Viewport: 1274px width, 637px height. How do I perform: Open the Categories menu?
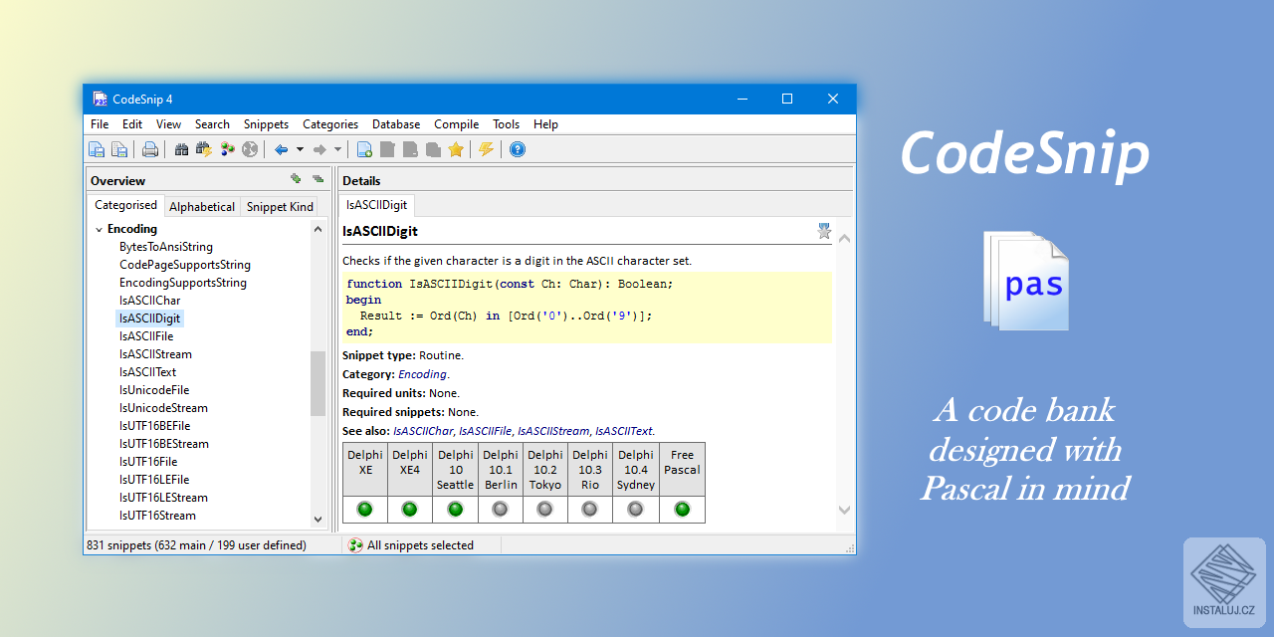coord(330,124)
